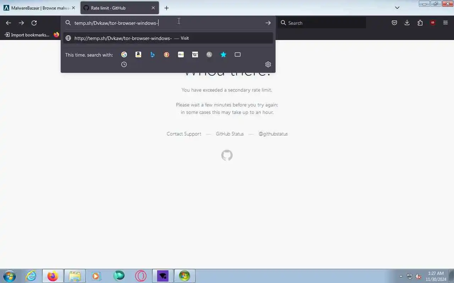The width and height of the screenshot is (454, 283).
Task: Click the Firefox bookmark icon in bookmarks bar
Action: coord(56,35)
